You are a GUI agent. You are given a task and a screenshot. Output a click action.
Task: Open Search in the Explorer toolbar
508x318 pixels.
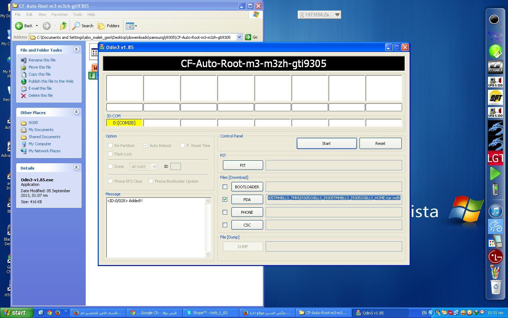click(83, 26)
